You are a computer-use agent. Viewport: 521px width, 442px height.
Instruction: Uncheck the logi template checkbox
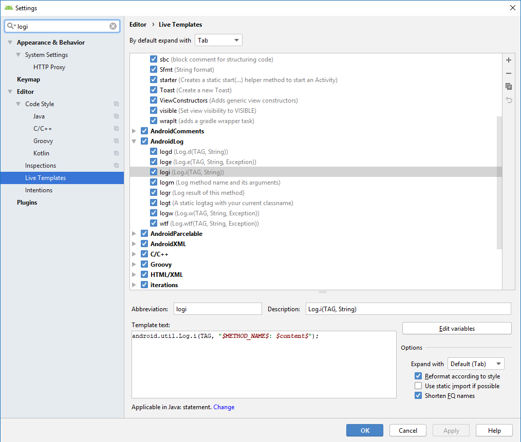pos(154,172)
